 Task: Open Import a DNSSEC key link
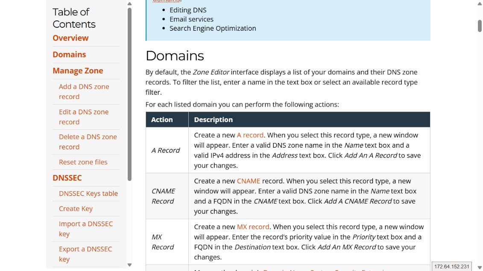point(86,229)
